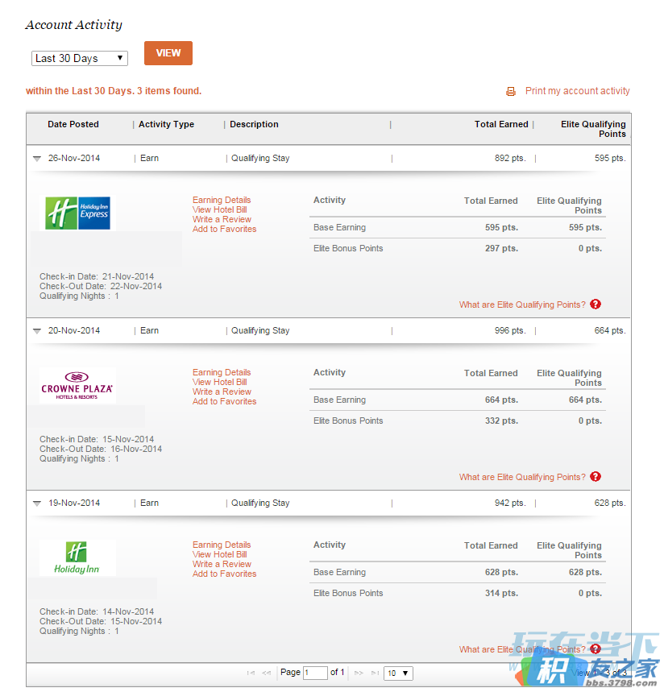This screenshot has width=664, height=692.
Task: Click the orange VIEW button
Action: tap(168, 53)
